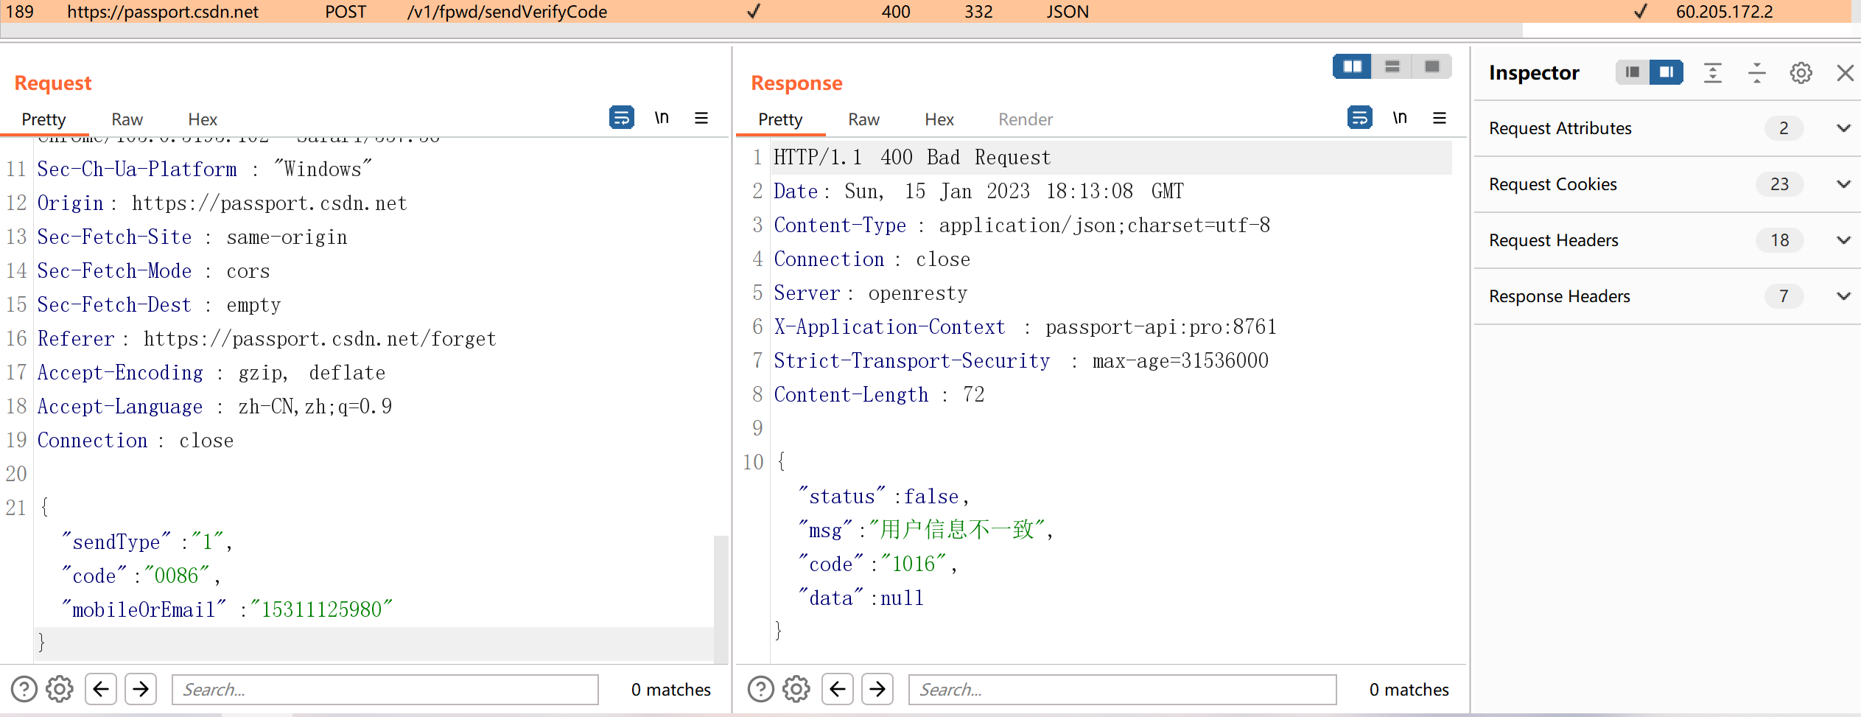This screenshot has height=717, width=1861.
Task: Click the Request Cookies count 23
Action: 1780,184
